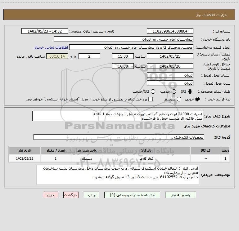Click the نام کالا column header
The image size is (239, 231).
point(146,150)
